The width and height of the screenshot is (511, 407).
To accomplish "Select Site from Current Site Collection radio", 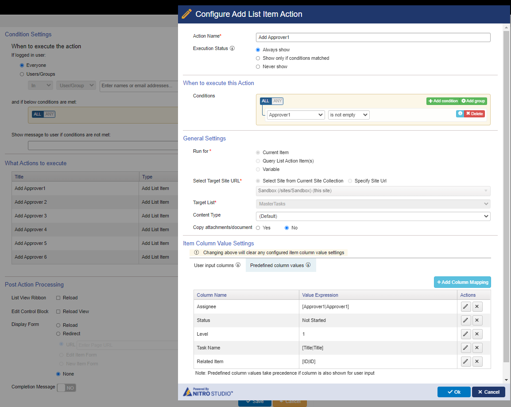I will coord(258,181).
